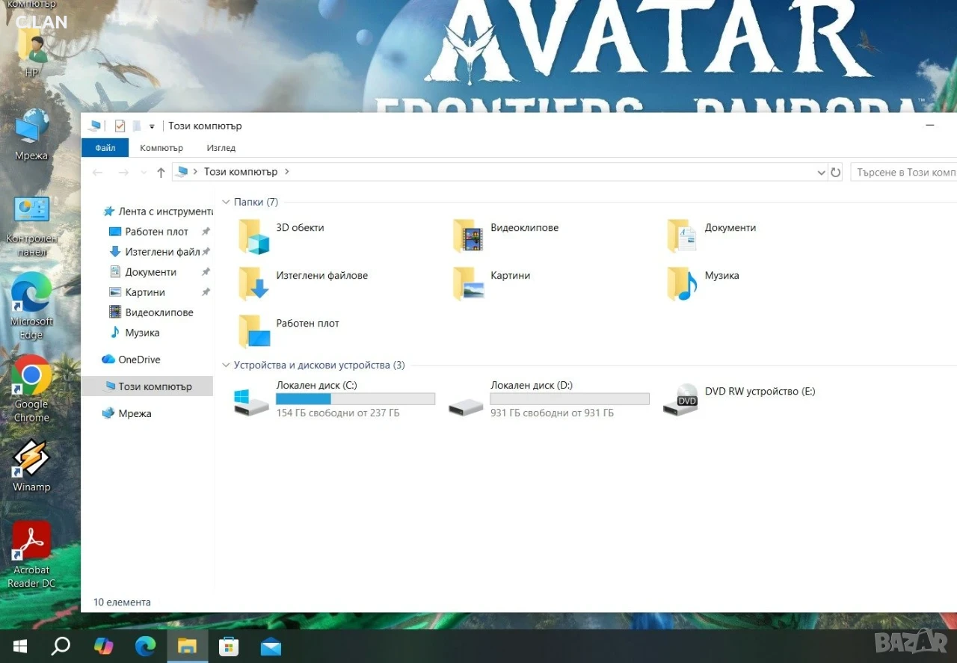Open the Windows Start menu
Image resolution: width=957 pixels, height=663 pixels.
[x=20, y=646]
